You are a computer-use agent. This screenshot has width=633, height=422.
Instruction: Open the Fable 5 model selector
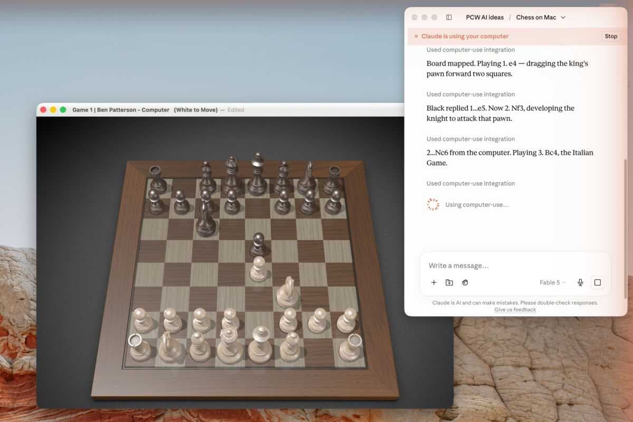552,283
